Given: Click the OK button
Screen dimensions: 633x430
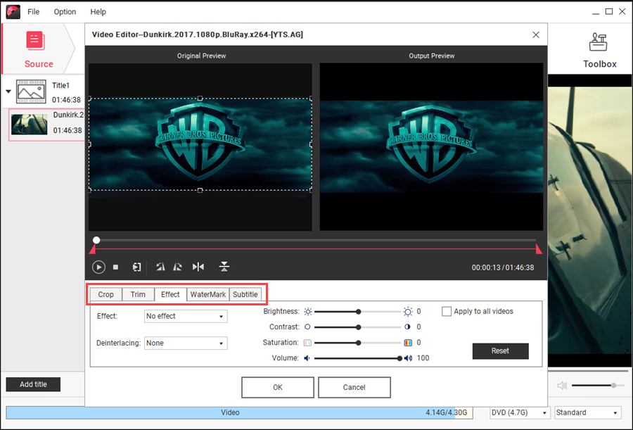Looking at the screenshot, I should coord(278,388).
